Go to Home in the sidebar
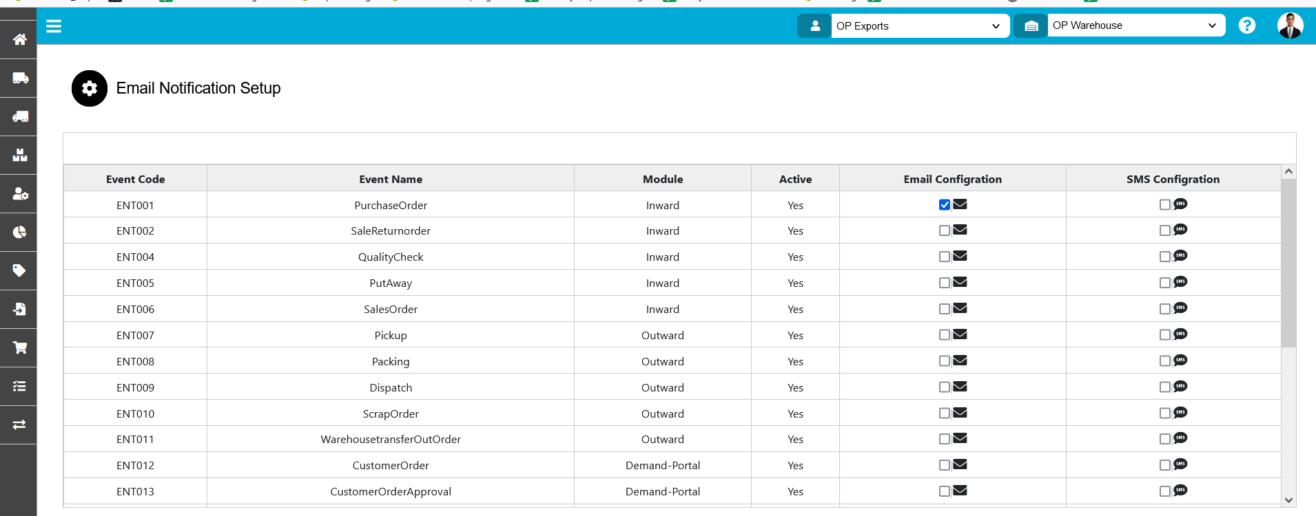Image resolution: width=1316 pixels, height=516 pixels. click(x=19, y=39)
